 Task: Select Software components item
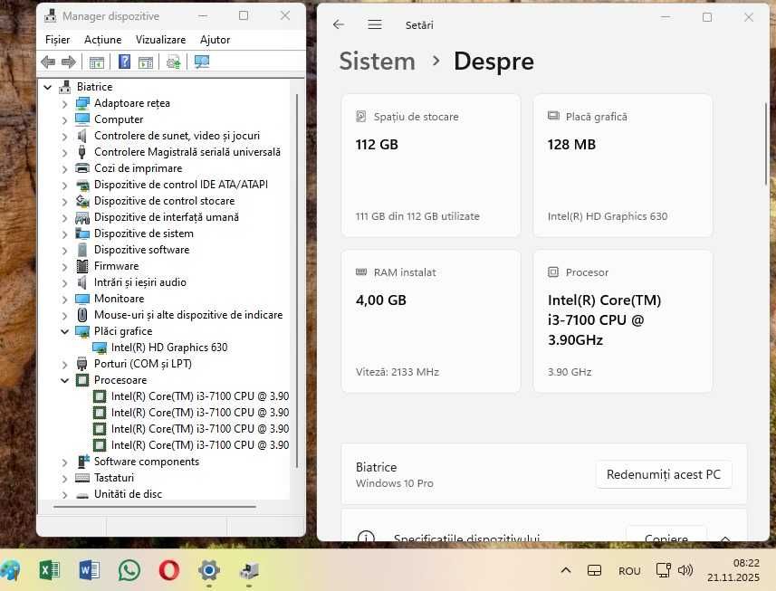point(147,462)
